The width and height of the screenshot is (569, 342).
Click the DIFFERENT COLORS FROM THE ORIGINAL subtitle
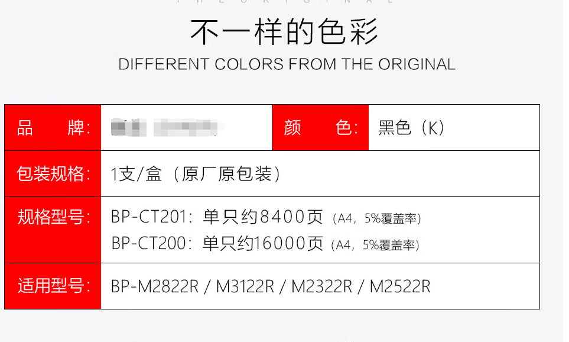[287, 64]
